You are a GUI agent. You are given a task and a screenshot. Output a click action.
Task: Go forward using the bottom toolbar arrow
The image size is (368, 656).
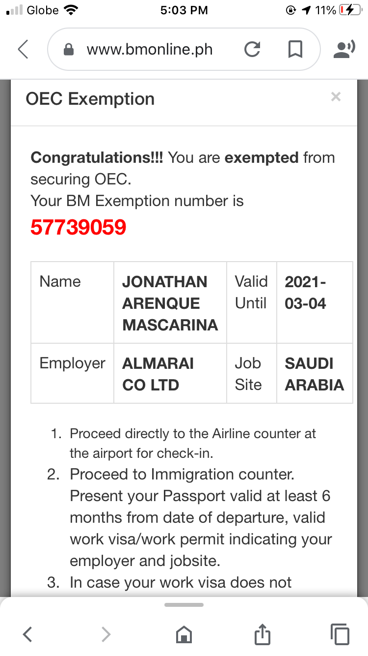(105, 634)
